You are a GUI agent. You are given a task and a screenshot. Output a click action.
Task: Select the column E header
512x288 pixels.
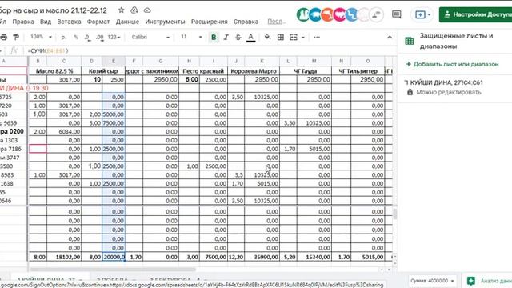[x=114, y=61]
